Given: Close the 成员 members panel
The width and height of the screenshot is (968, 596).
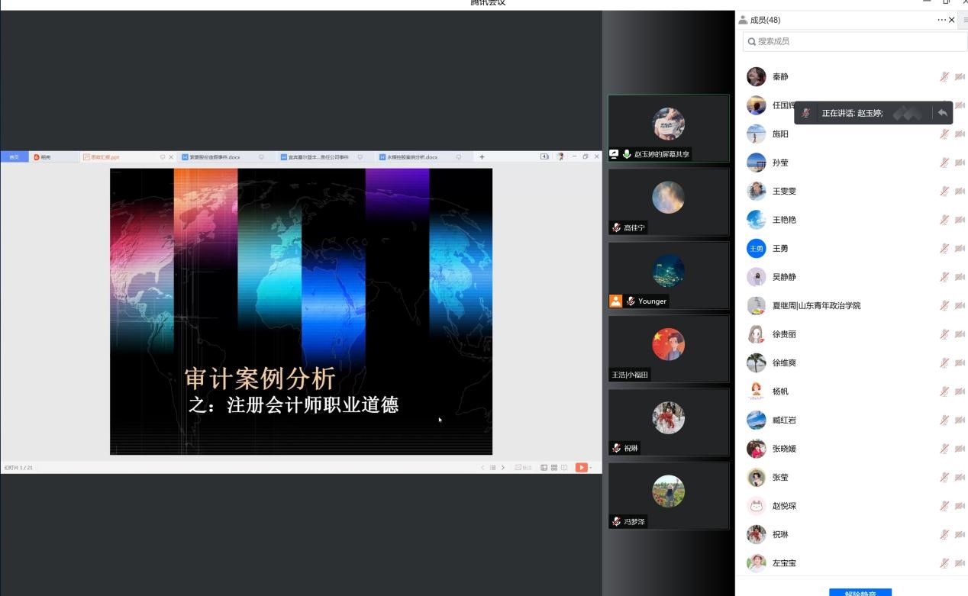Looking at the screenshot, I should (x=951, y=20).
